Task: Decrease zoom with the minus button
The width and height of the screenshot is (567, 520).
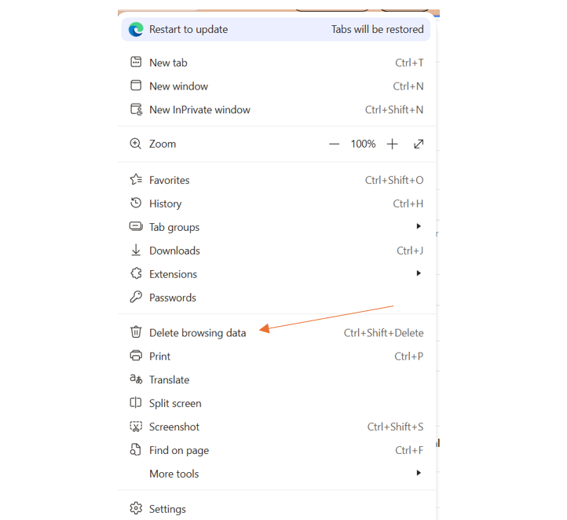Action: (x=334, y=144)
